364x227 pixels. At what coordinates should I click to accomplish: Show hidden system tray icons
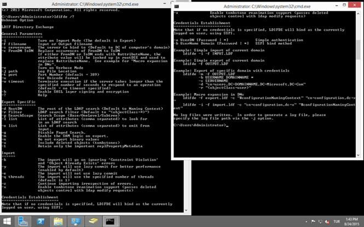[307, 222]
